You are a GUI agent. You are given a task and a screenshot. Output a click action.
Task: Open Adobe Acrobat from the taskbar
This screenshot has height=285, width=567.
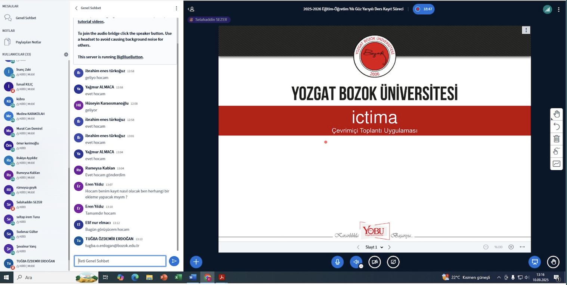coord(222,278)
